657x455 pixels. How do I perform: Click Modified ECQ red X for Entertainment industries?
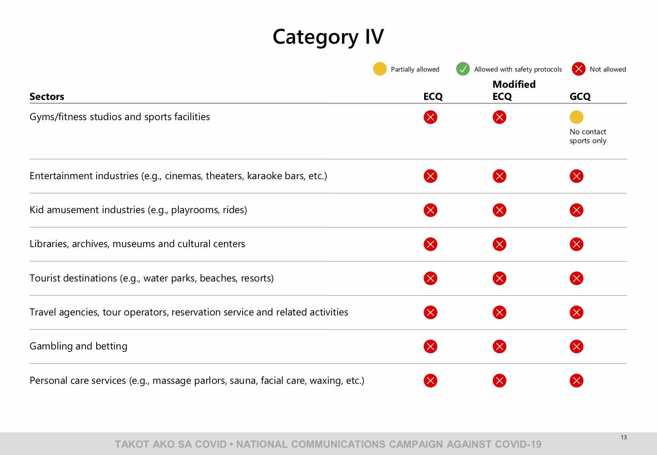499,176
